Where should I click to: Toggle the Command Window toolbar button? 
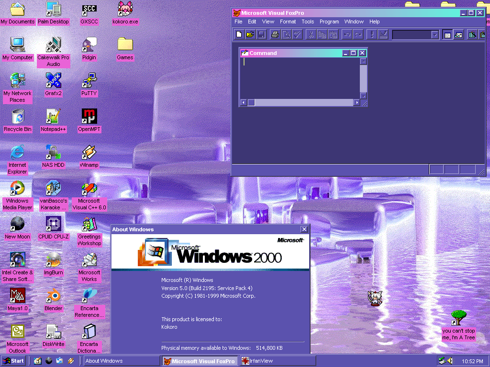point(447,34)
